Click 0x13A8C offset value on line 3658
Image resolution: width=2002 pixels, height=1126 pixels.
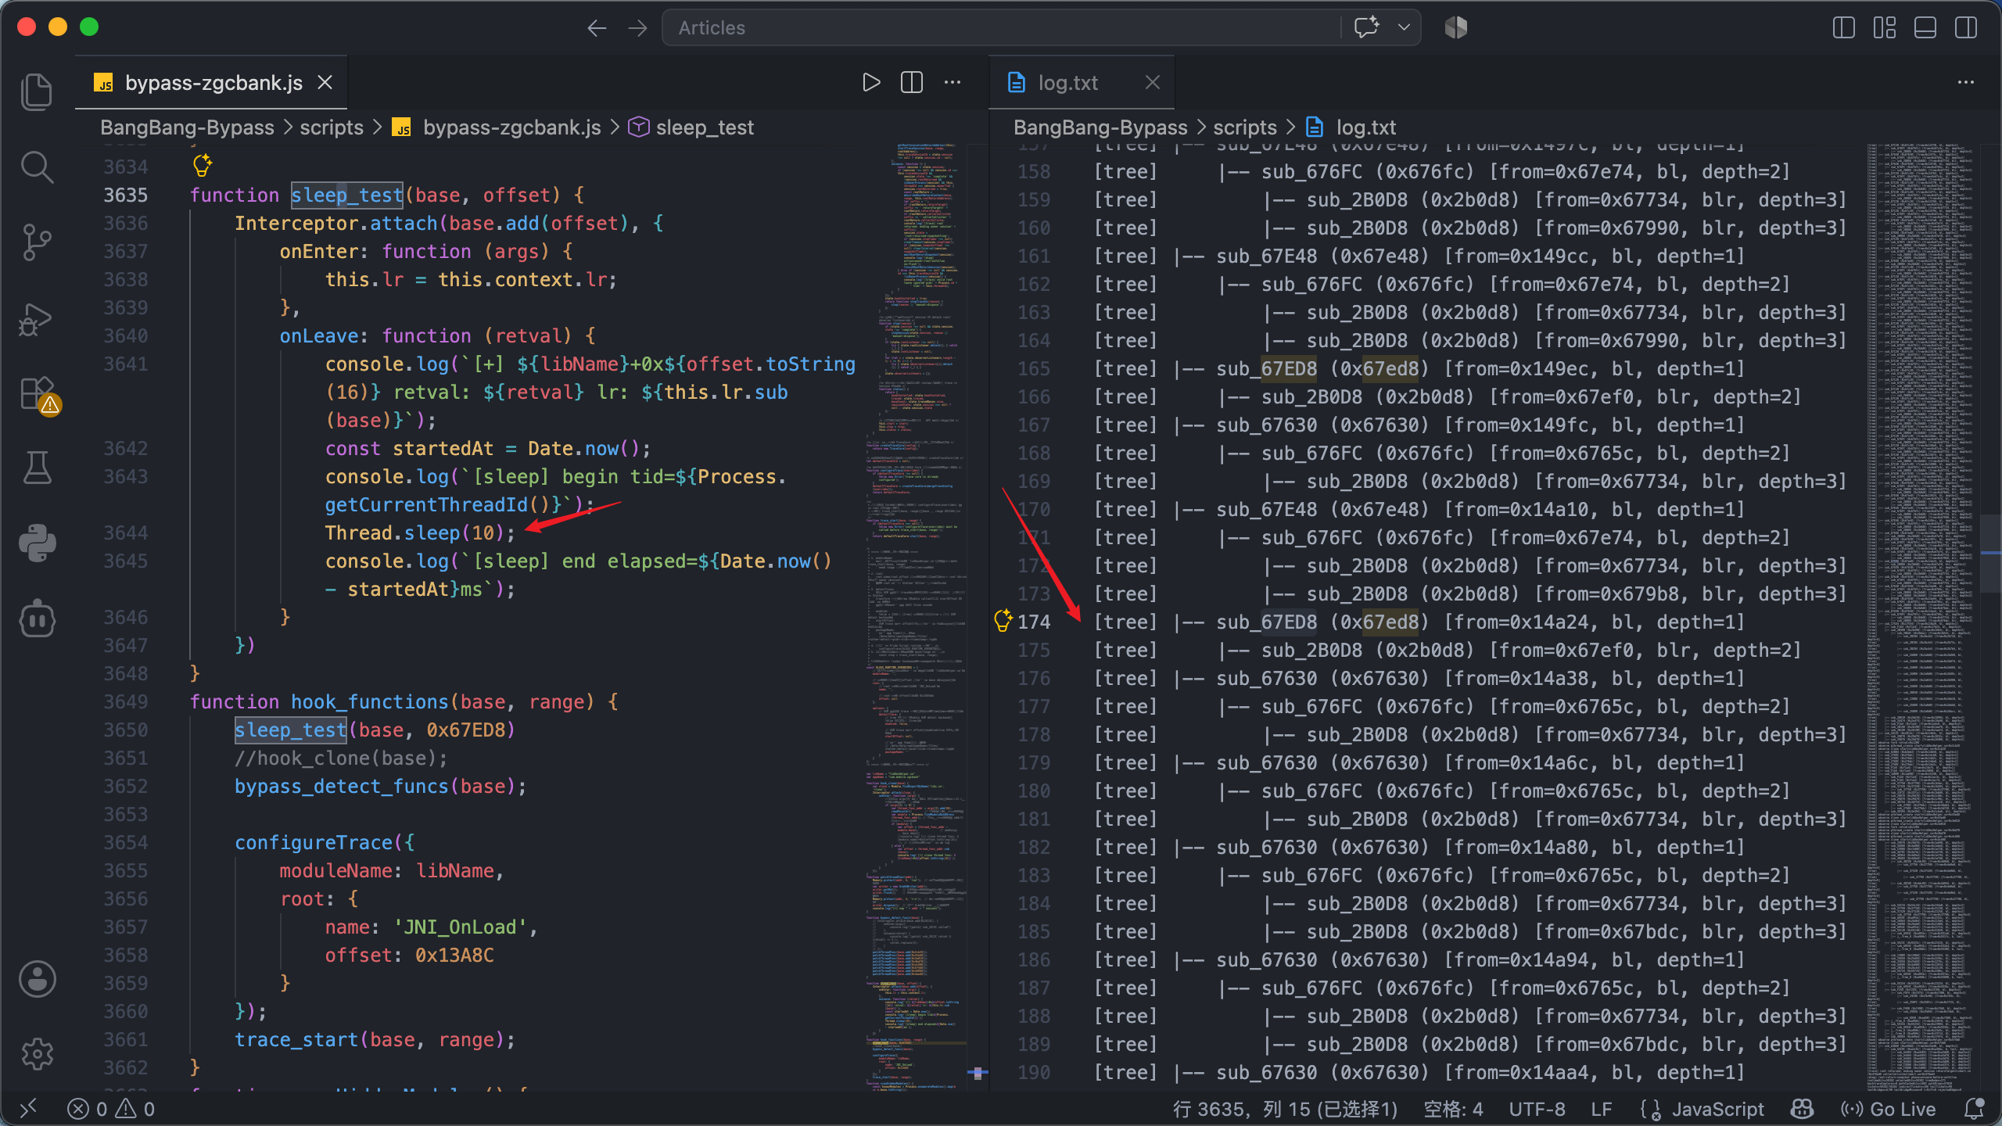(454, 955)
